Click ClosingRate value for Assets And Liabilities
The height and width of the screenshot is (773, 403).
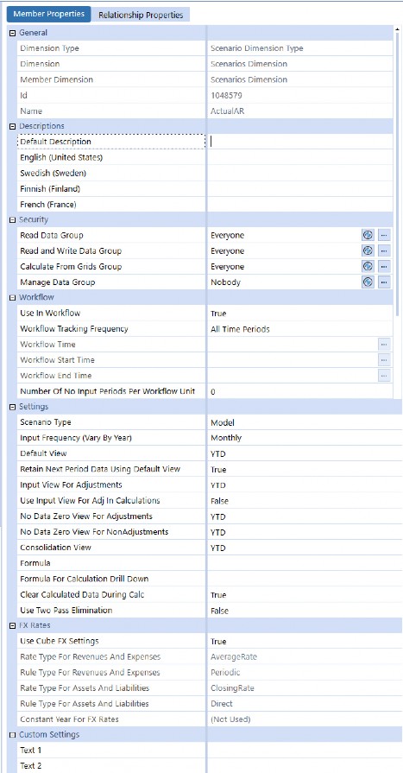[232, 687]
